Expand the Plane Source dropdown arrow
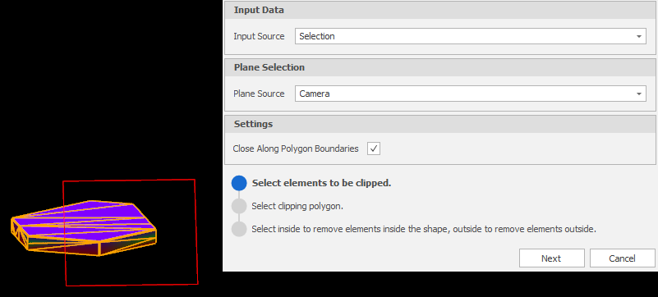This screenshot has height=297, width=658. coord(639,94)
